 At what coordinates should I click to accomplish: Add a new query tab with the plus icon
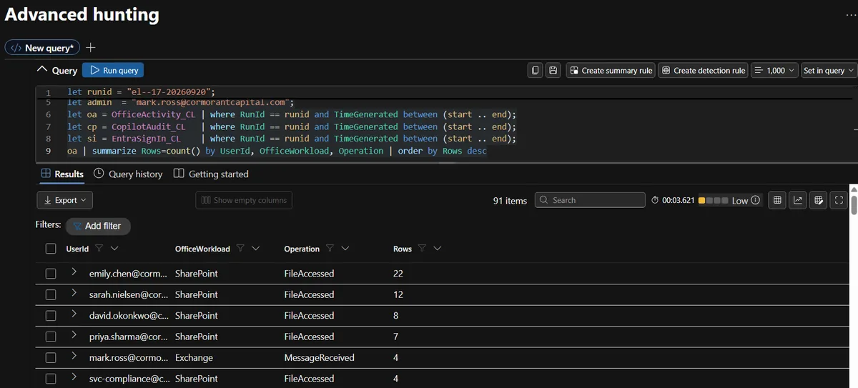(x=91, y=48)
